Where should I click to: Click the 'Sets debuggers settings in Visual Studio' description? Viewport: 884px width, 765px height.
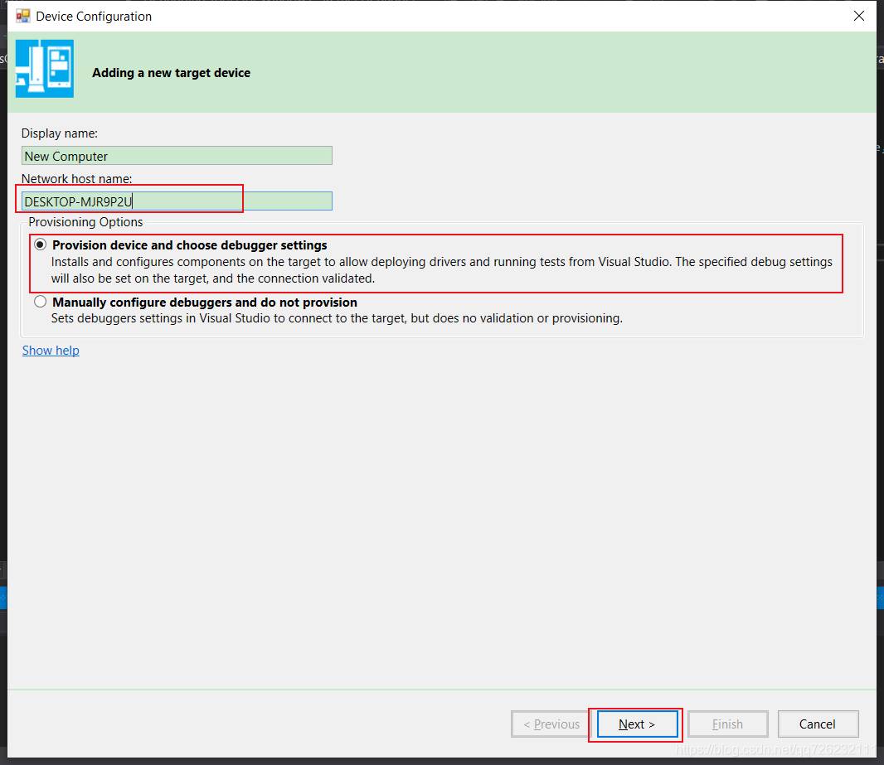click(x=338, y=318)
